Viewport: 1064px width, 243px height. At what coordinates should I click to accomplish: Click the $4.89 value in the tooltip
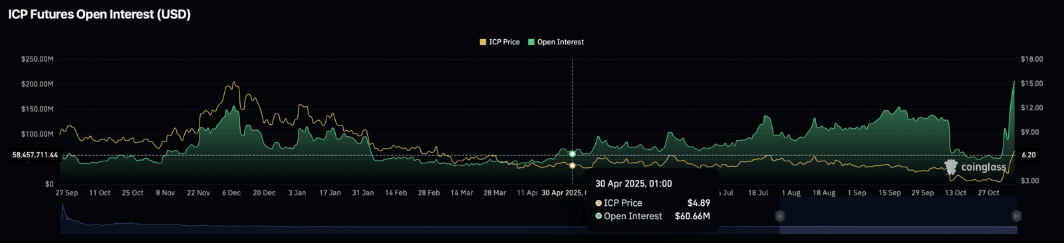[698, 203]
